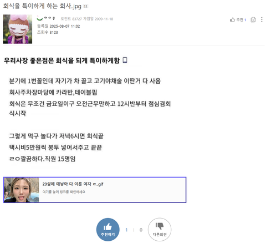This screenshot has width=266, height=243.
Task: Click the comment count badge beside the title
Action: [x=85, y=6]
